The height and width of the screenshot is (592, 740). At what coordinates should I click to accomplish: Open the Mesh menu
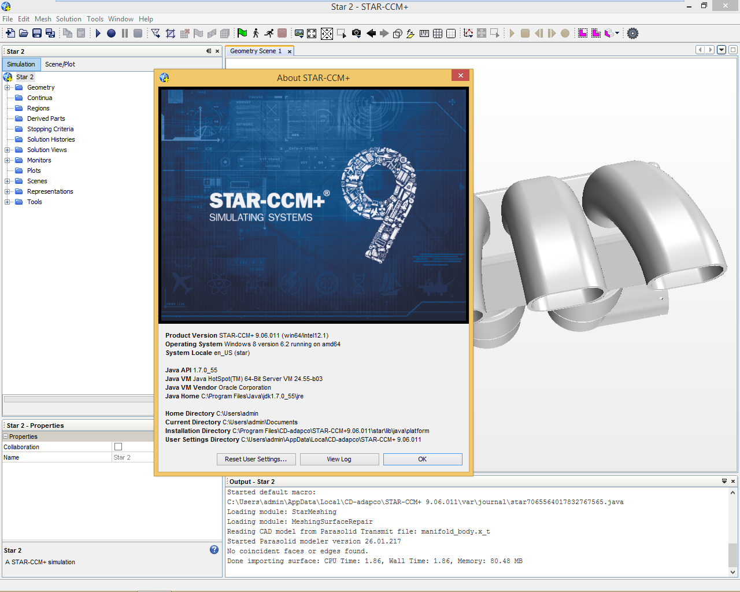pos(43,19)
